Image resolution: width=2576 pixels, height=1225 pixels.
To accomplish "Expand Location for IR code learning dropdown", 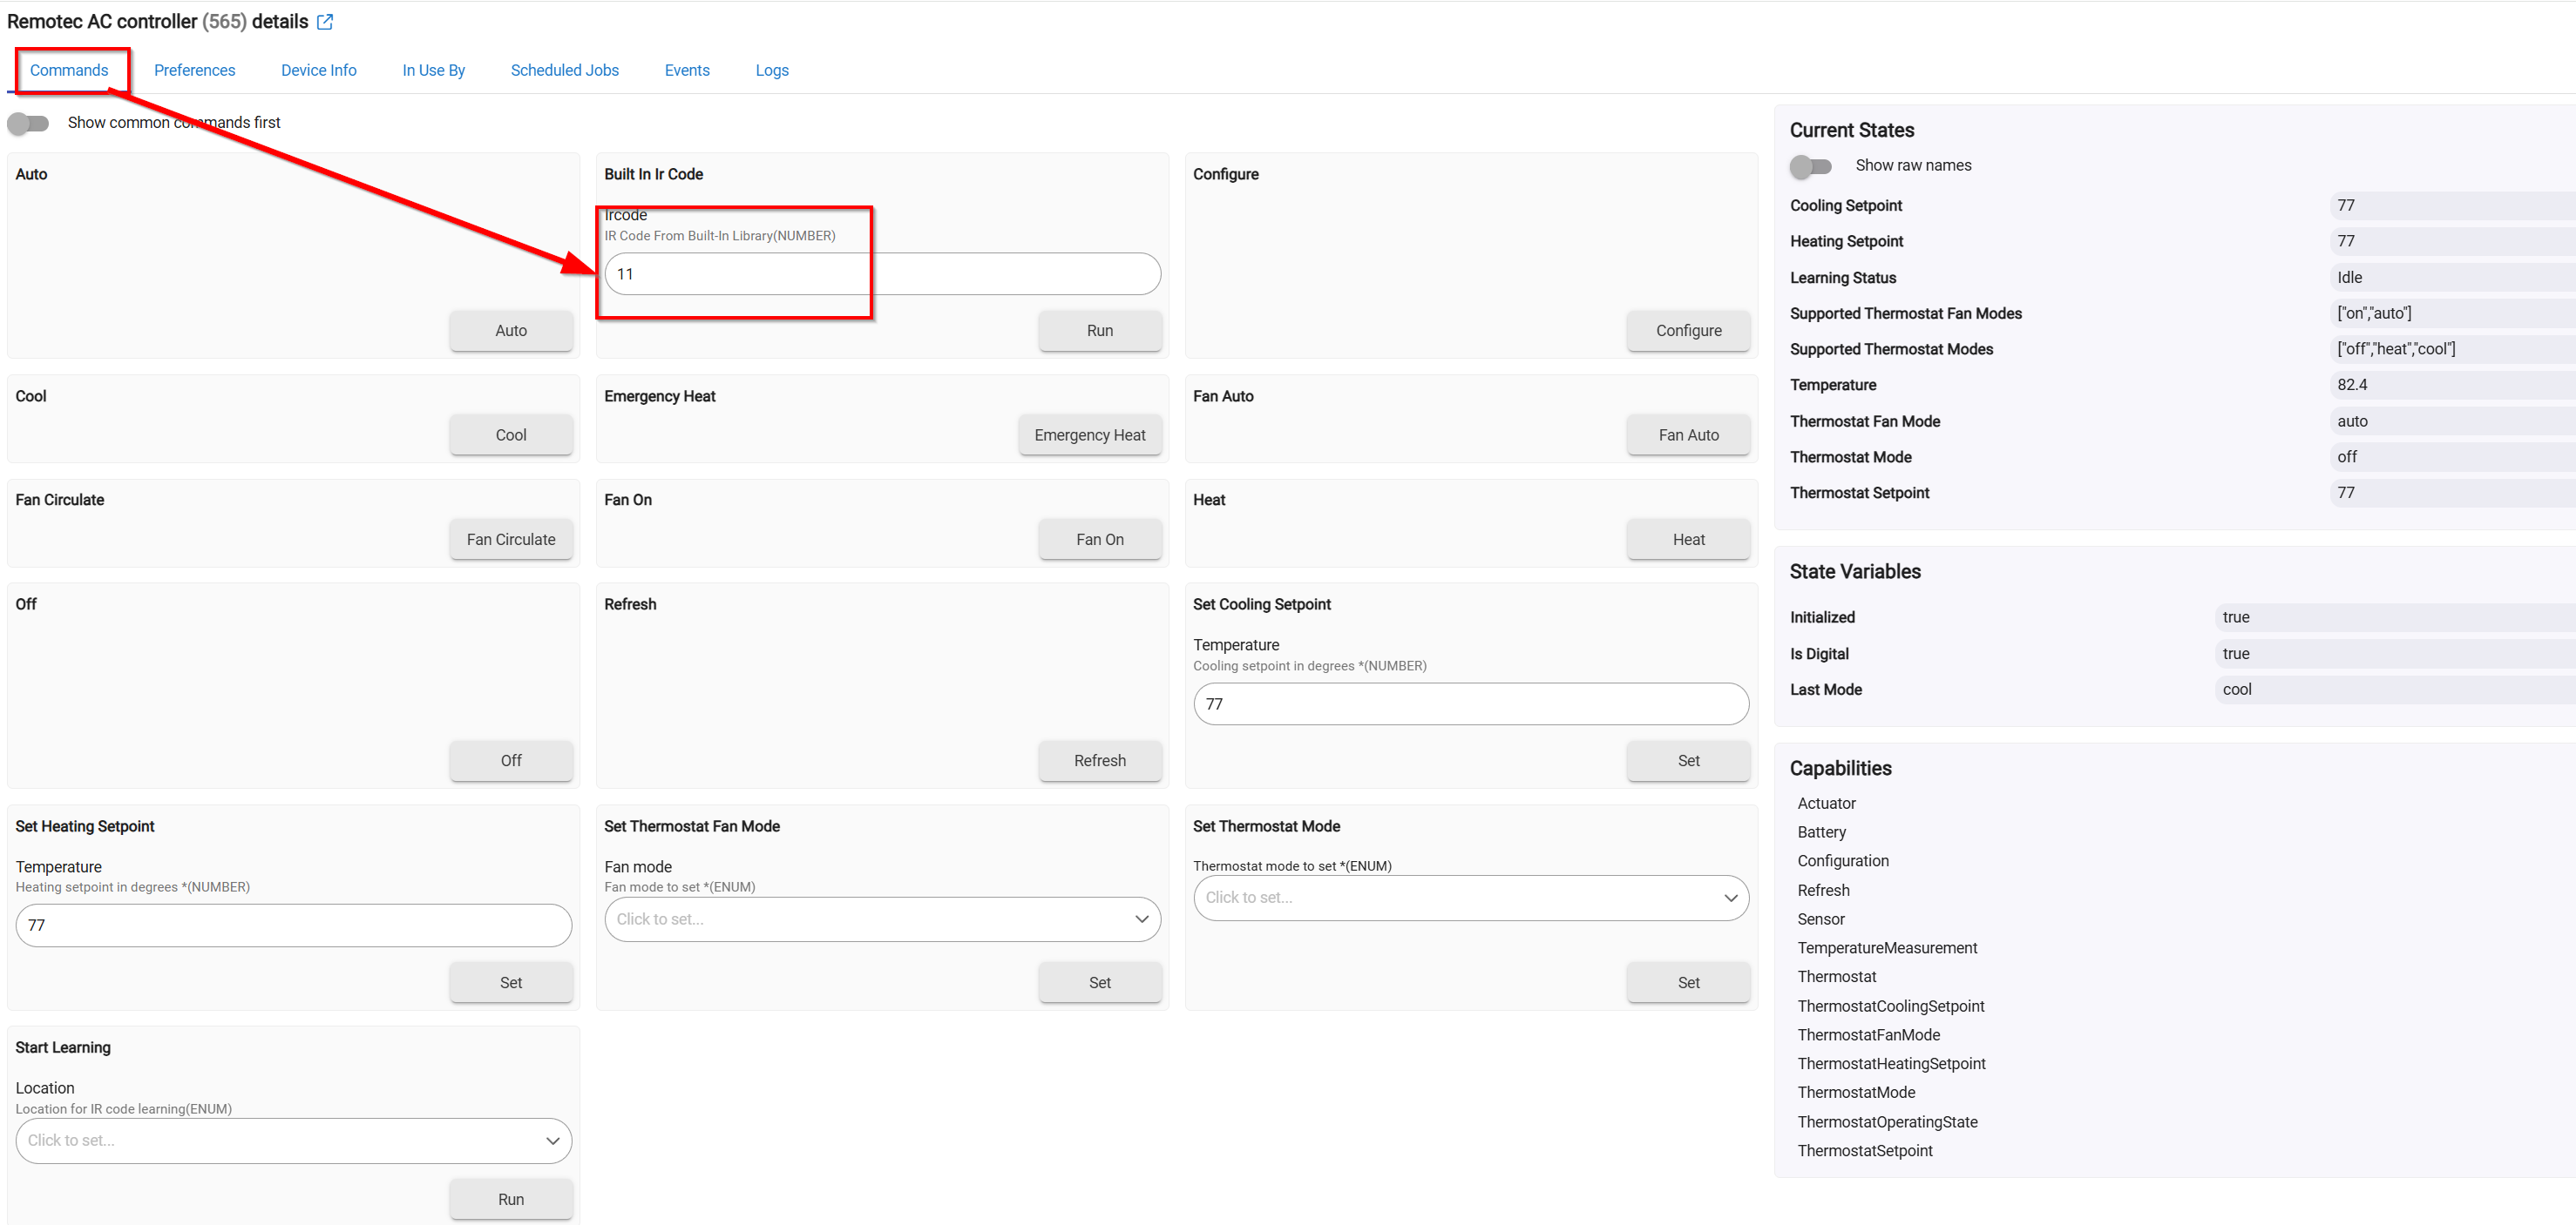I will coord(294,1140).
